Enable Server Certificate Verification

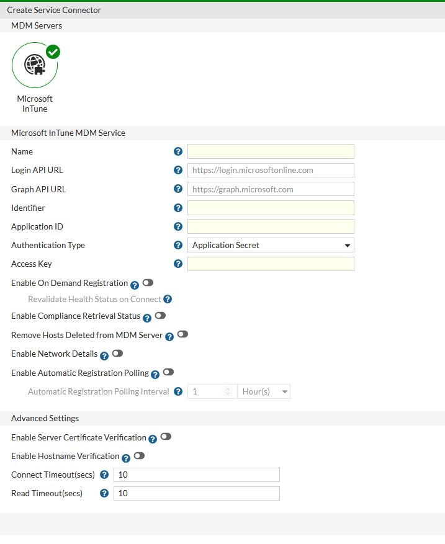(165, 437)
